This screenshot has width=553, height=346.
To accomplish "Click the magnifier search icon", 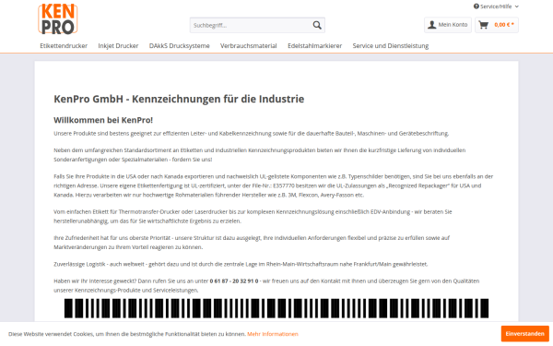I will [317, 25].
